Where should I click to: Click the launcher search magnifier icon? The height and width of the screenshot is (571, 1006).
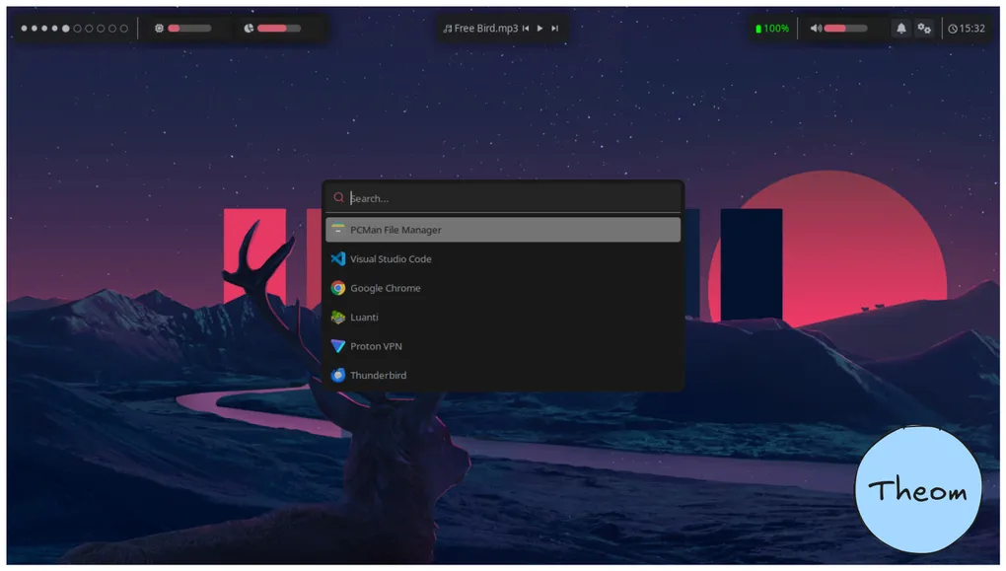coord(338,197)
